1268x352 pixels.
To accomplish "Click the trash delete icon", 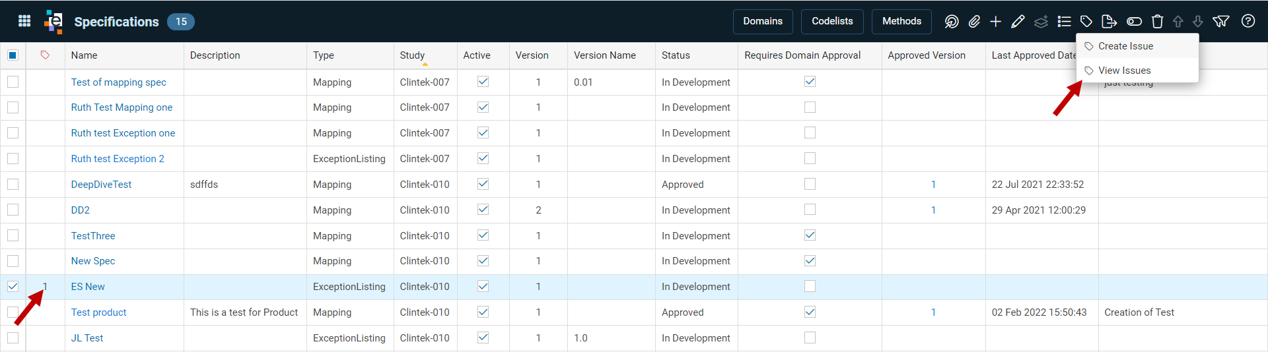I will tap(1157, 22).
